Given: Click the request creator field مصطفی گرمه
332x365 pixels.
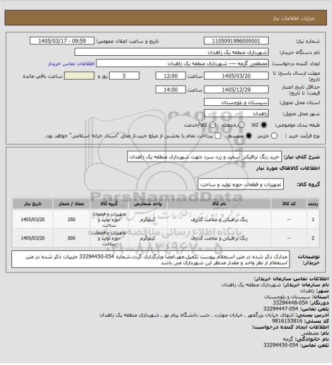Looking at the screenshot, I should pyautogui.click(x=182, y=63).
